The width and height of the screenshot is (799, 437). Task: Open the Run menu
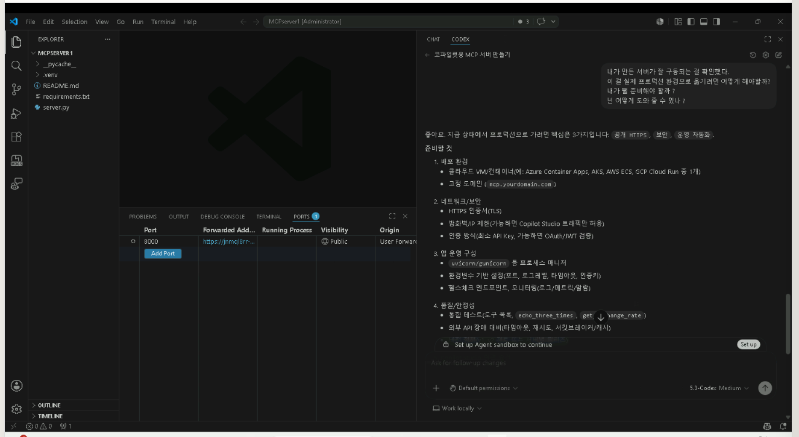(x=138, y=22)
